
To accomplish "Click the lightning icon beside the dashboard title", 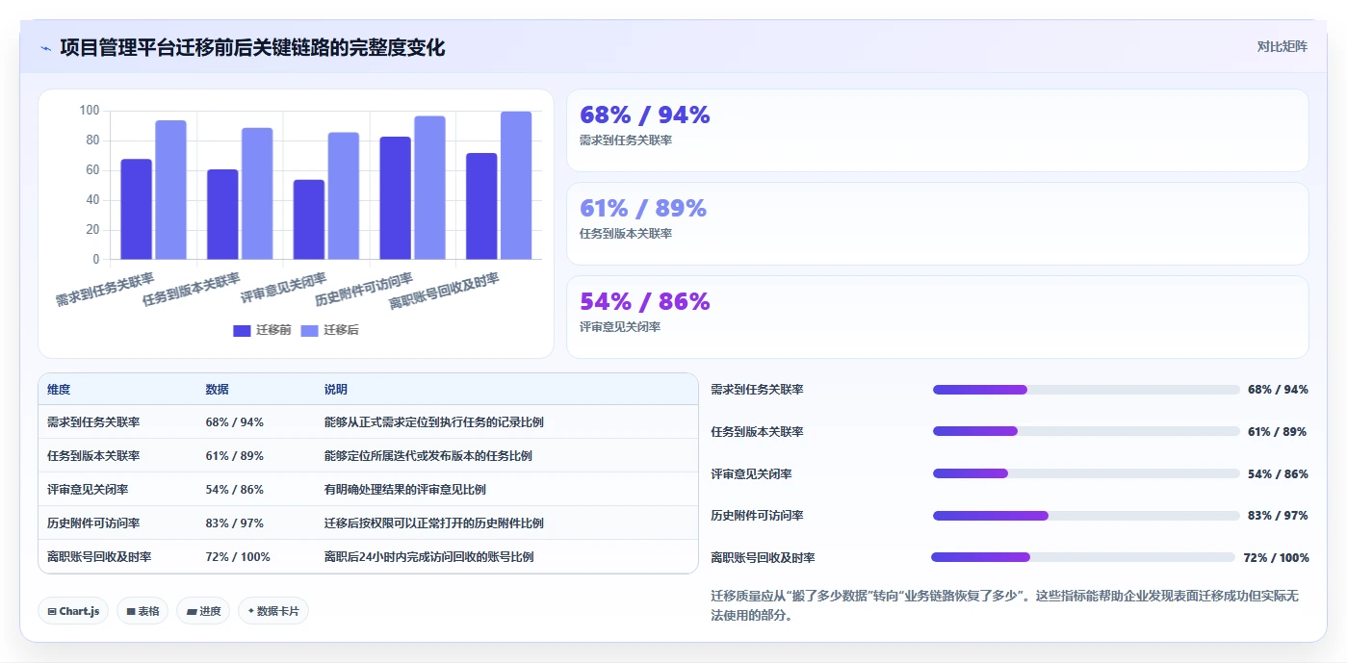I will tap(45, 48).
